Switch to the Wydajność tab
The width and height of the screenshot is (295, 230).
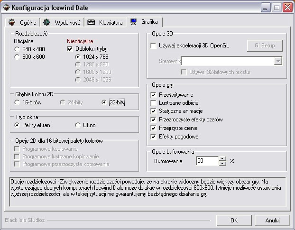(62, 23)
